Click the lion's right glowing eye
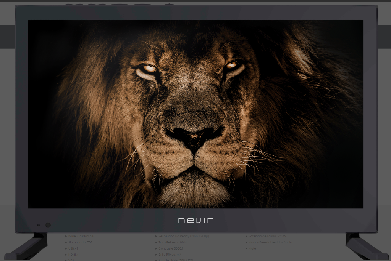391x261 pixels. [234, 68]
